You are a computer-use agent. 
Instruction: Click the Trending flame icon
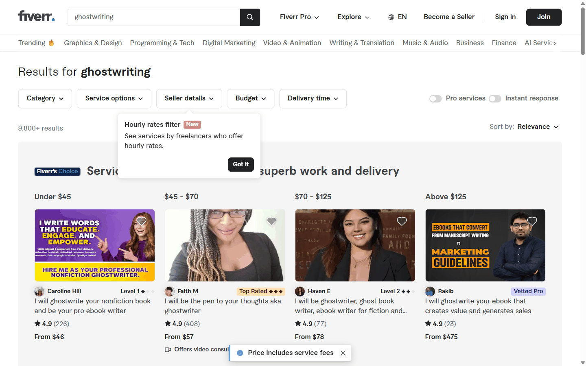pyautogui.click(x=51, y=43)
